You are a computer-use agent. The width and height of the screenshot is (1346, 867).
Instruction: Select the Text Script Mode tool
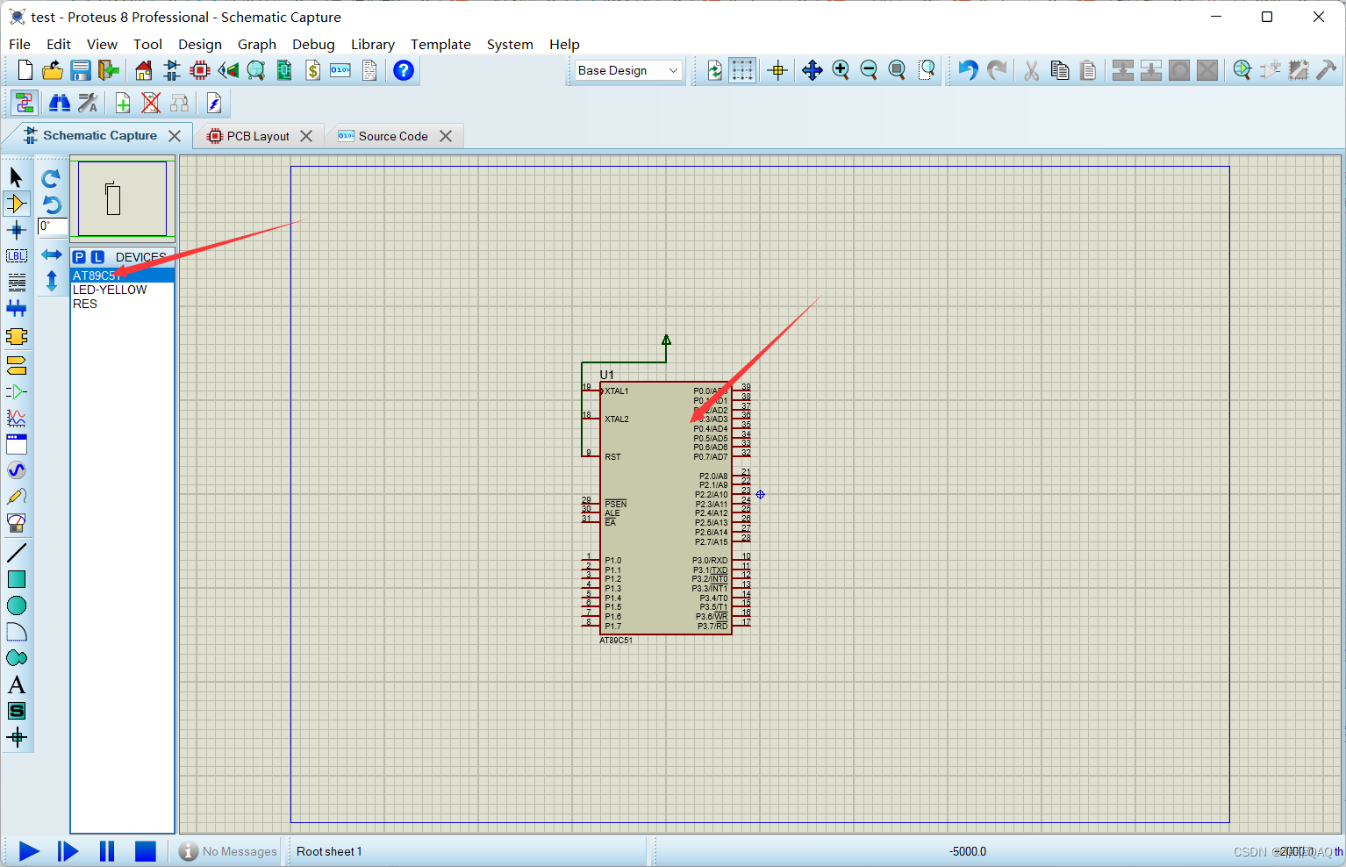(x=17, y=283)
